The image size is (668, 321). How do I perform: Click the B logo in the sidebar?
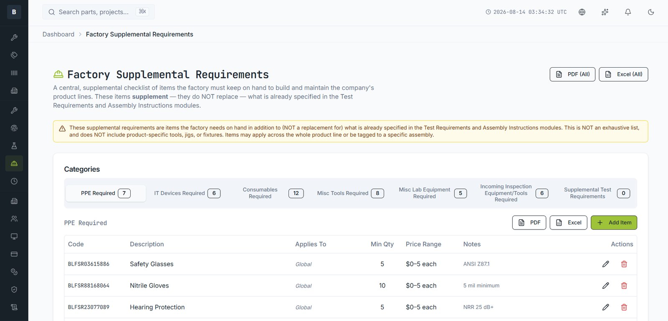pos(14,12)
